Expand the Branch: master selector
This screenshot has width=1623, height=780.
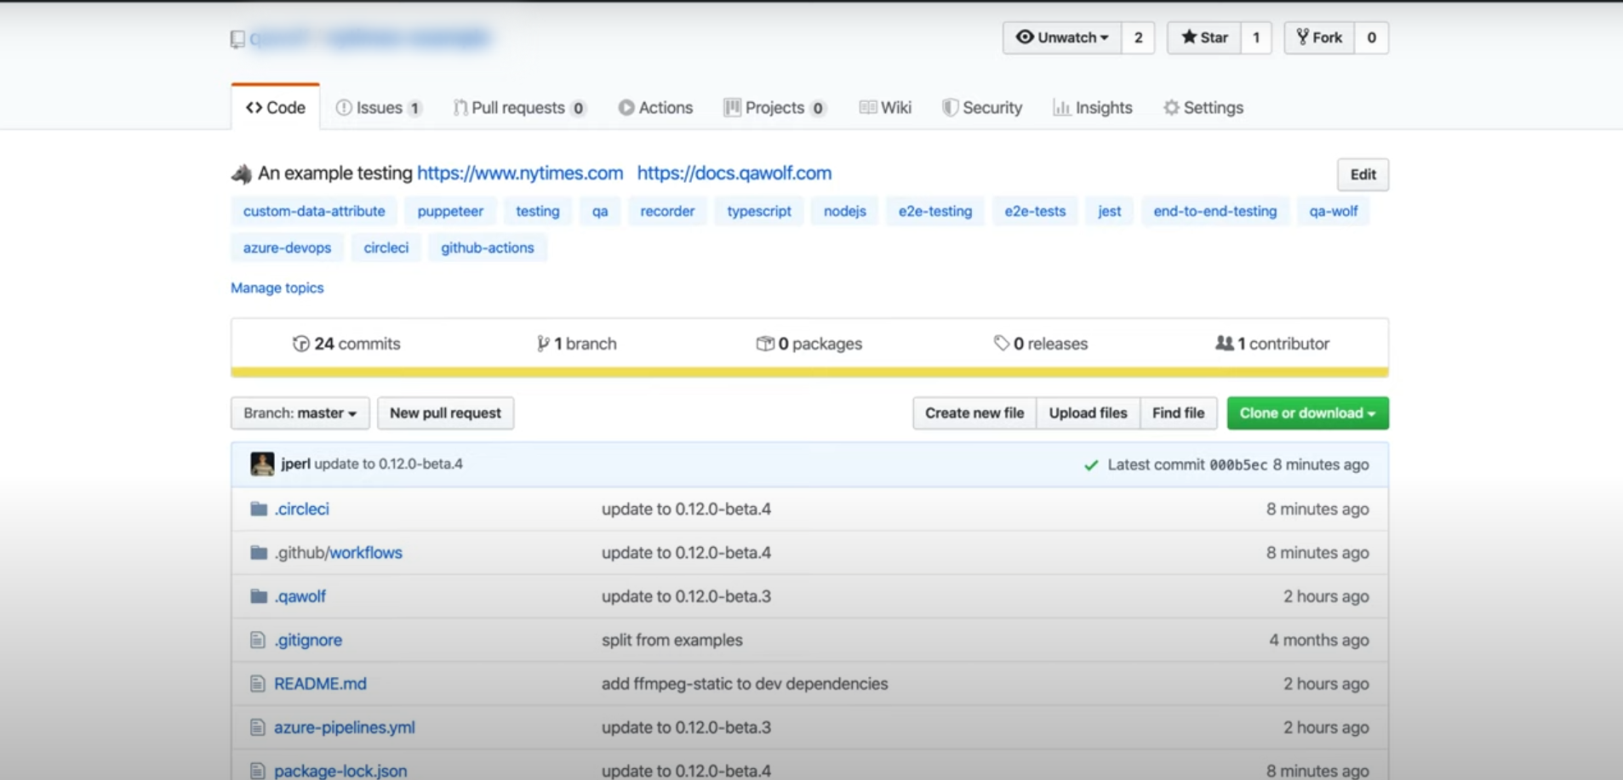tap(300, 413)
